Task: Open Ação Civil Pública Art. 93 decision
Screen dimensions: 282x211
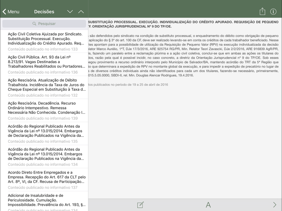Action: coord(44,64)
